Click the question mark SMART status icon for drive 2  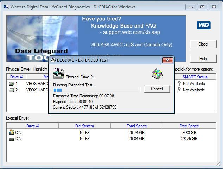[179, 90]
